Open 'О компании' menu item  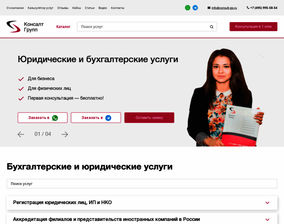tap(15, 8)
